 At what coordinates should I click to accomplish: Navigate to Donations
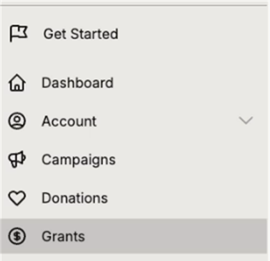click(x=75, y=198)
